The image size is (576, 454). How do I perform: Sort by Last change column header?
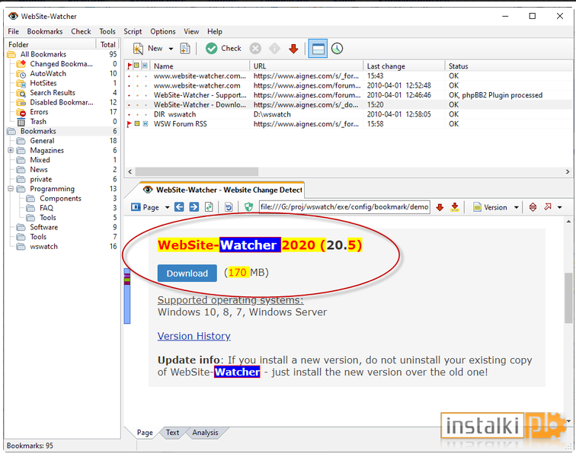386,66
